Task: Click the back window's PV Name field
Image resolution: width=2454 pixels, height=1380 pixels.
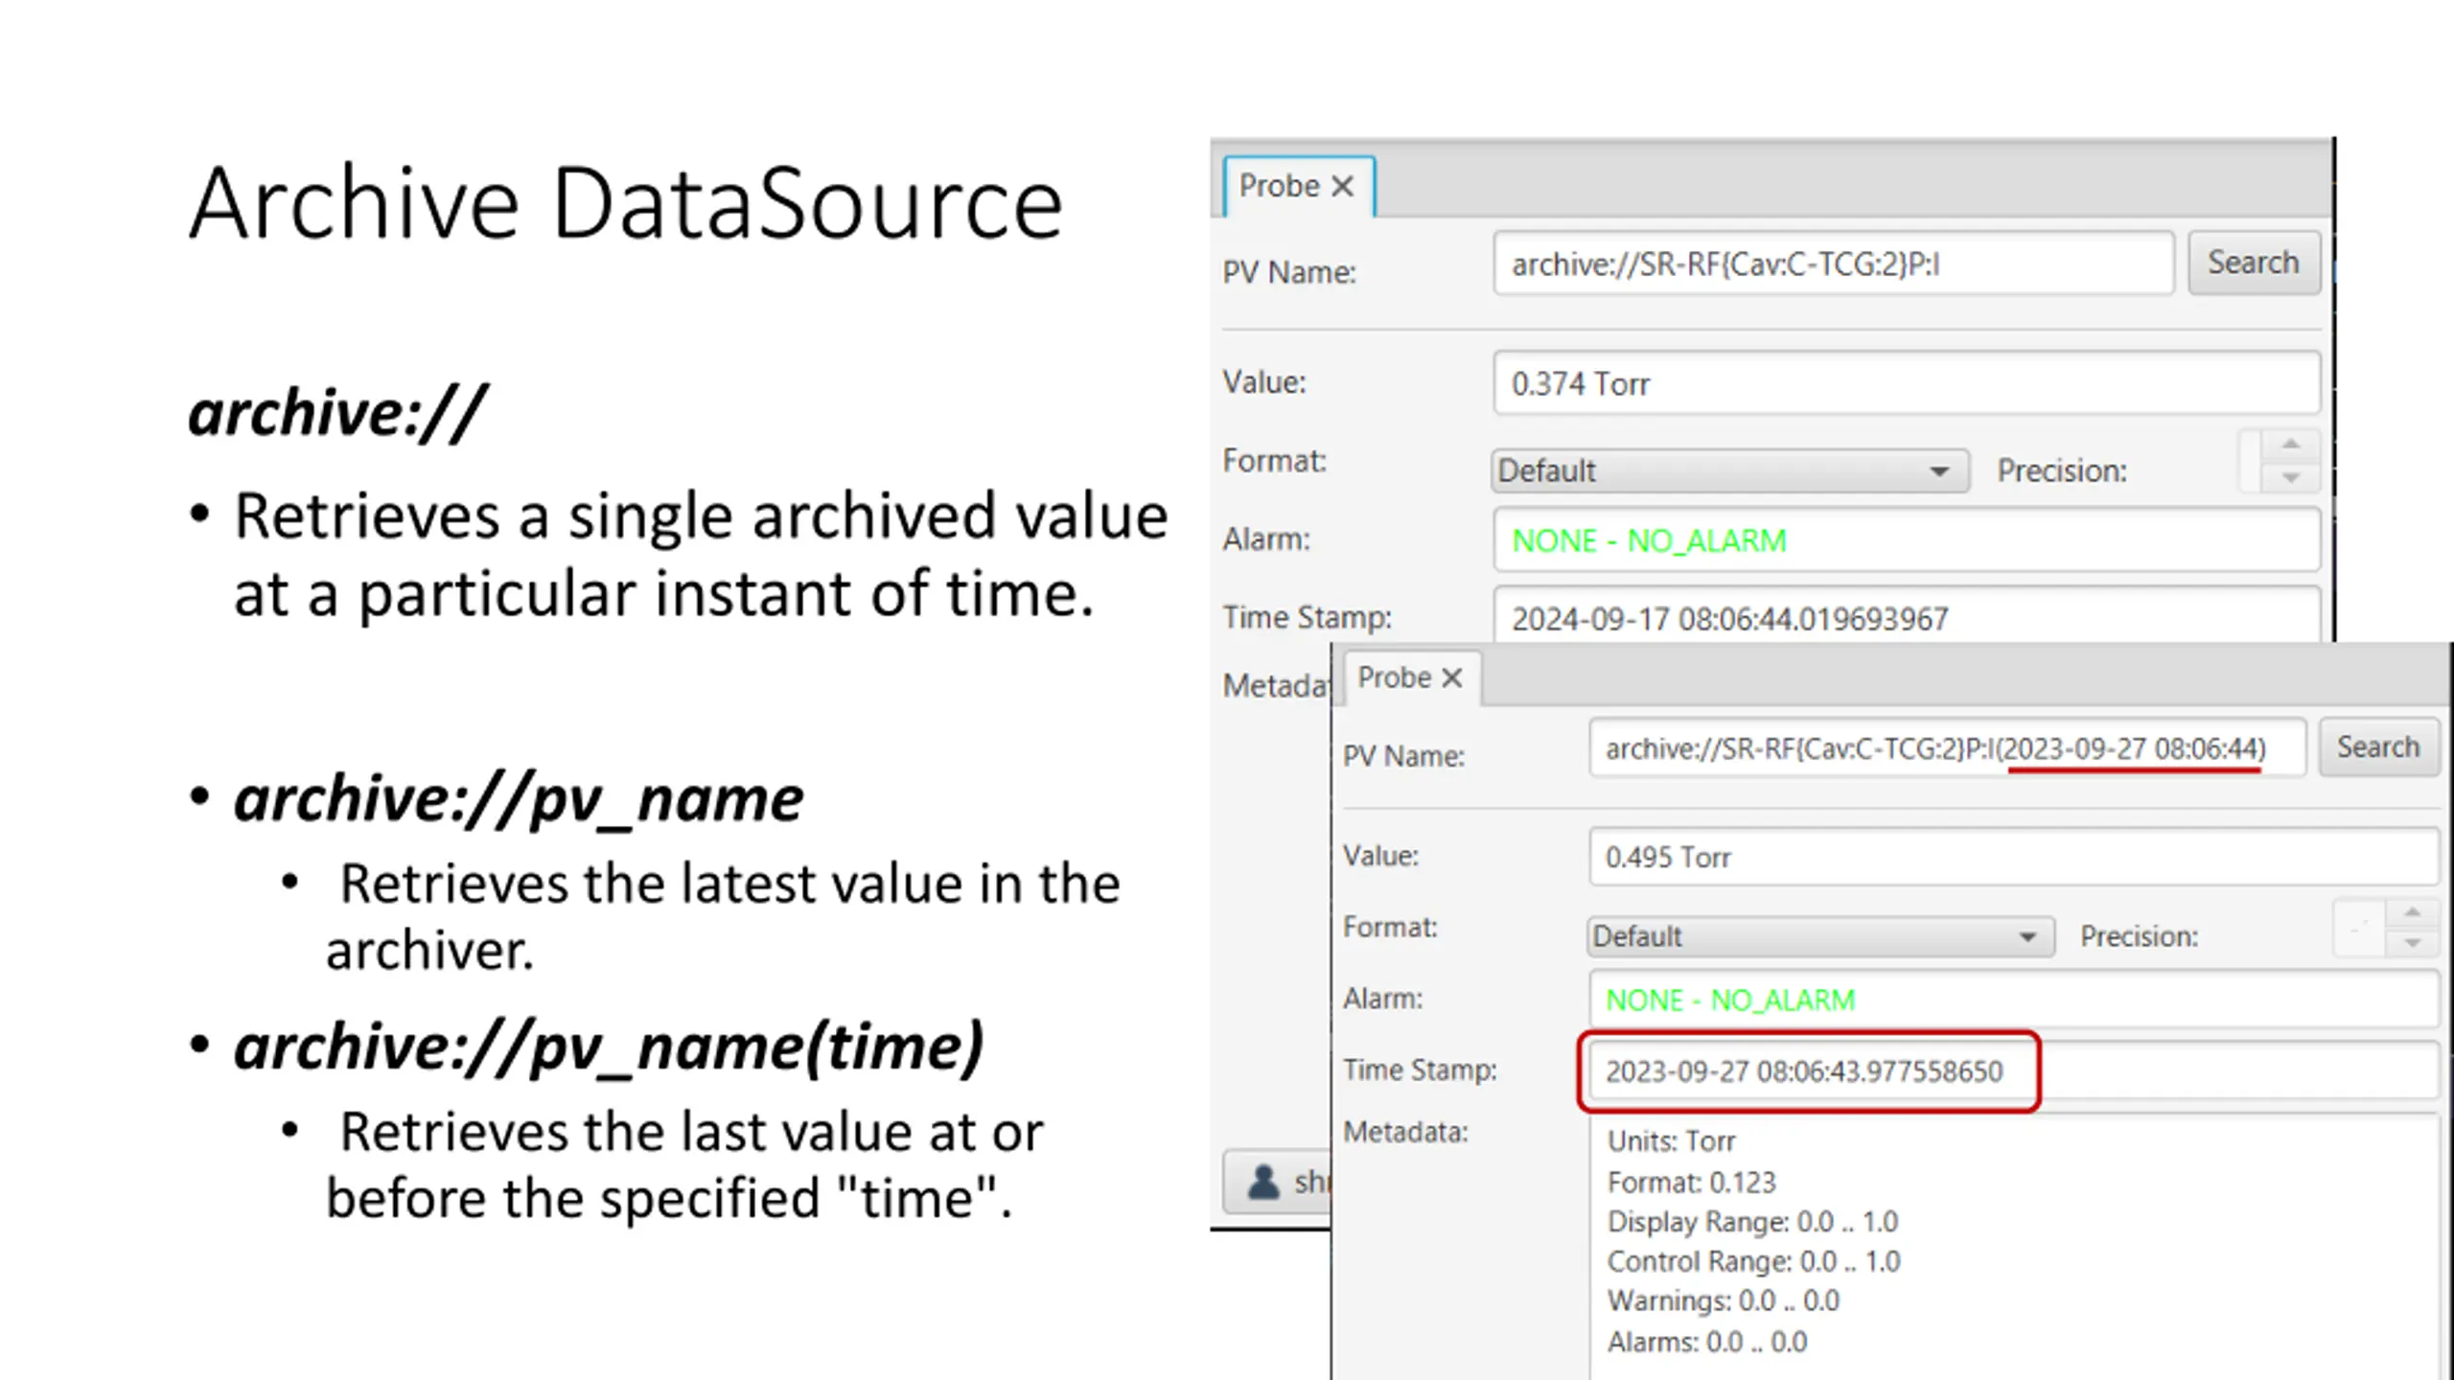Action: (x=1833, y=264)
